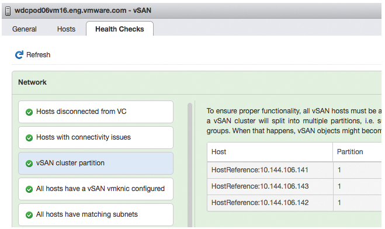Click green check icon for matching subnets
This screenshot has width=385, height=229.
(x=29, y=215)
